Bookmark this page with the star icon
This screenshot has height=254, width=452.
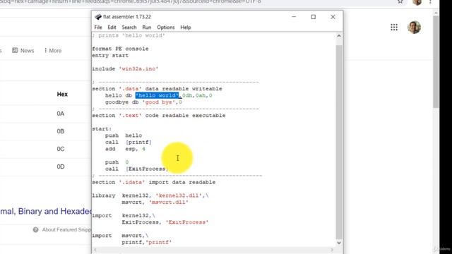coord(400,1)
